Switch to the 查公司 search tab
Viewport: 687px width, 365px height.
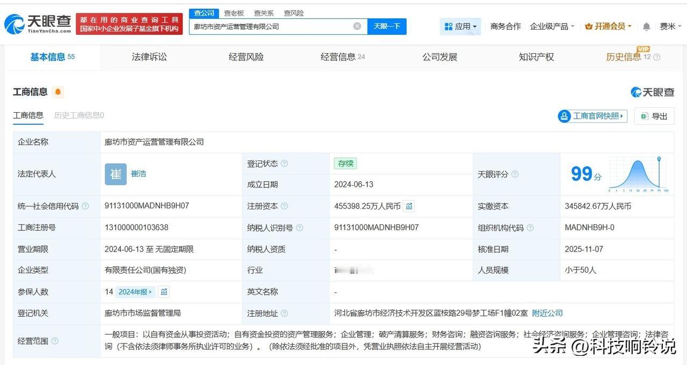click(204, 13)
